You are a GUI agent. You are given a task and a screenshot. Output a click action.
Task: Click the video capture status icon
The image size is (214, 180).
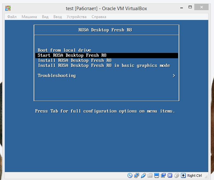[163, 176]
